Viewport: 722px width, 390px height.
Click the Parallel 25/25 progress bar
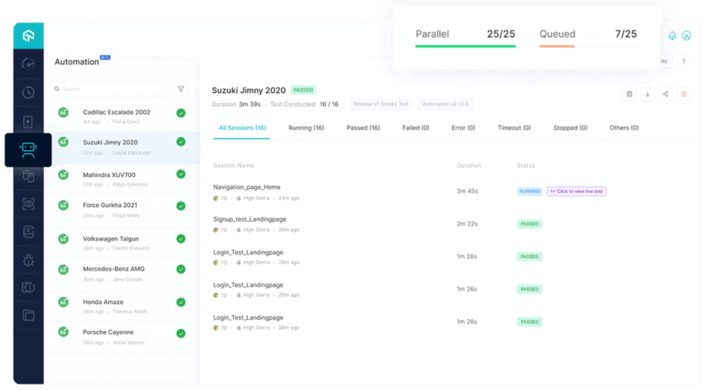tap(465, 46)
